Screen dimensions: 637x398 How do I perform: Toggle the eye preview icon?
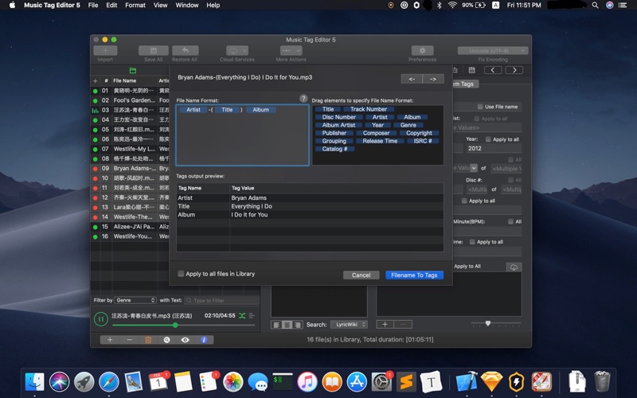click(x=186, y=340)
